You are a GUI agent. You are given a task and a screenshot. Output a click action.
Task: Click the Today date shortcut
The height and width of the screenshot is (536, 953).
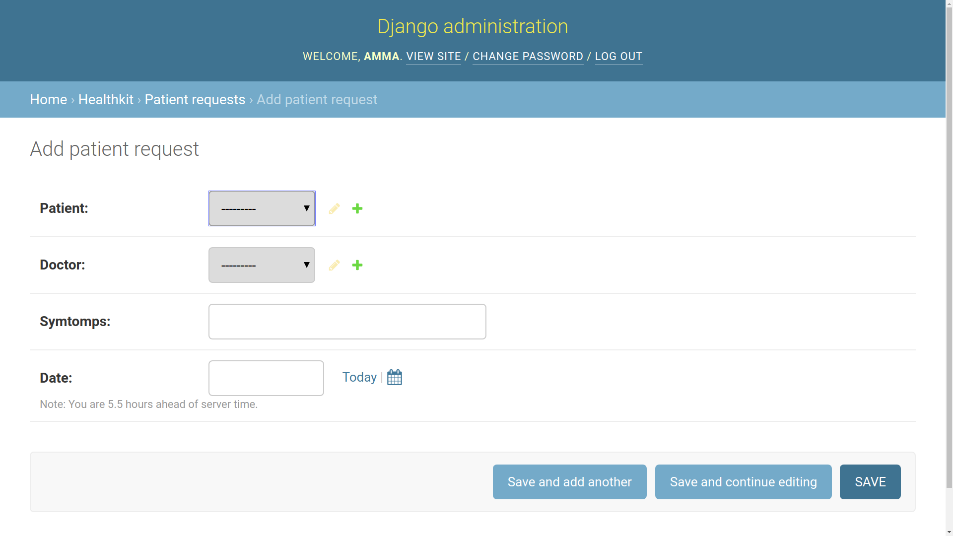click(359, 377)
